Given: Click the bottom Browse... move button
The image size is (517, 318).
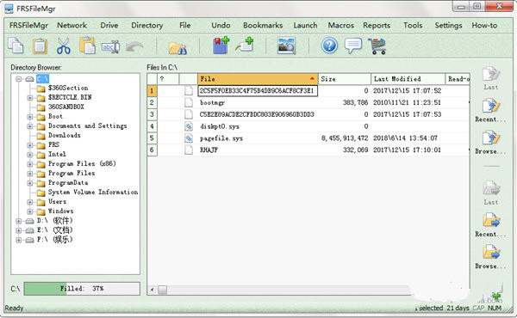Looking at the screenshot, I should (490, 257).
